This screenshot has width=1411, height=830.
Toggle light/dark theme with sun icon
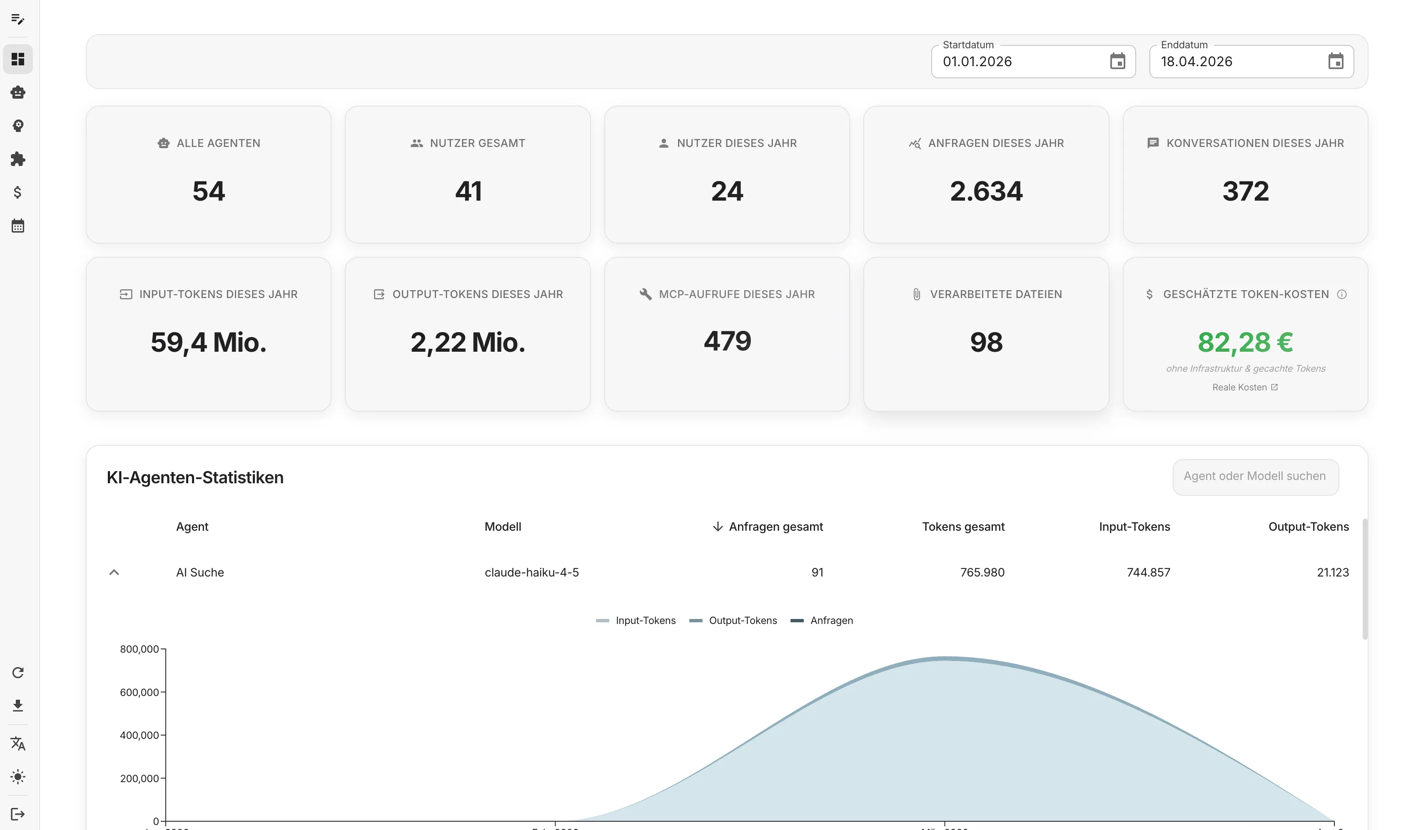coord(18,777)
